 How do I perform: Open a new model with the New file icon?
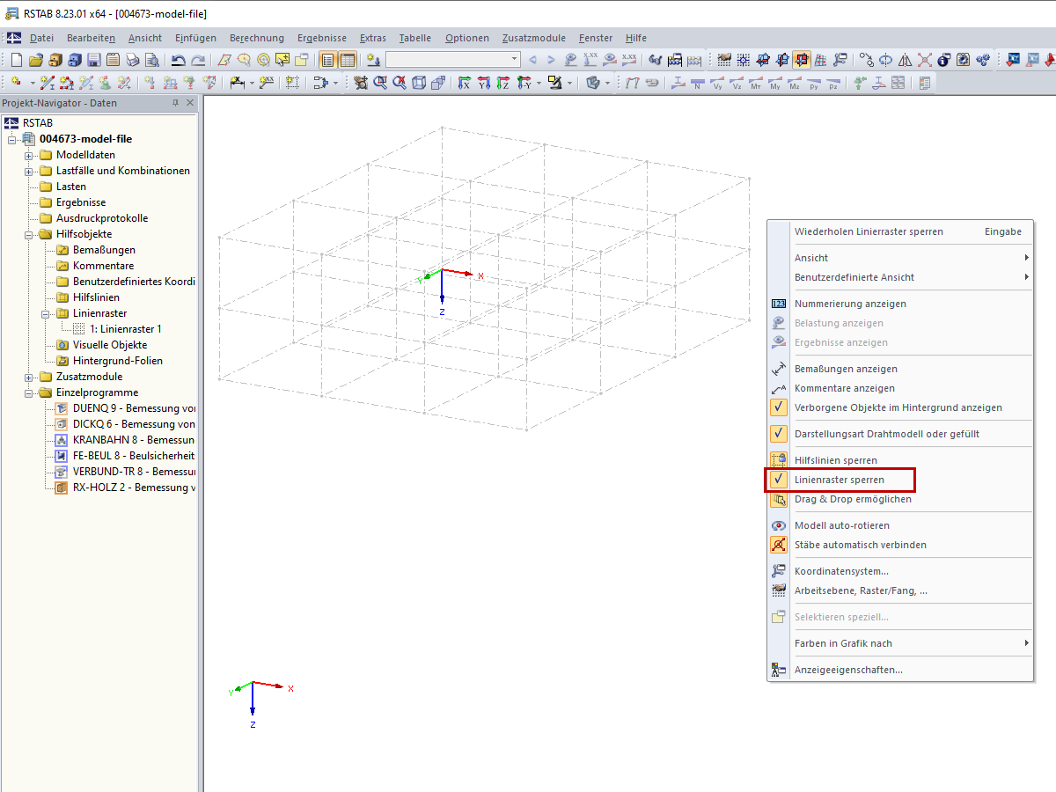16,59
